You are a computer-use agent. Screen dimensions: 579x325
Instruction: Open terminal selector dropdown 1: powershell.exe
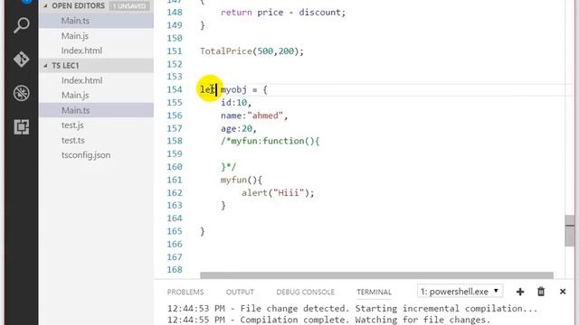[460, 292]
